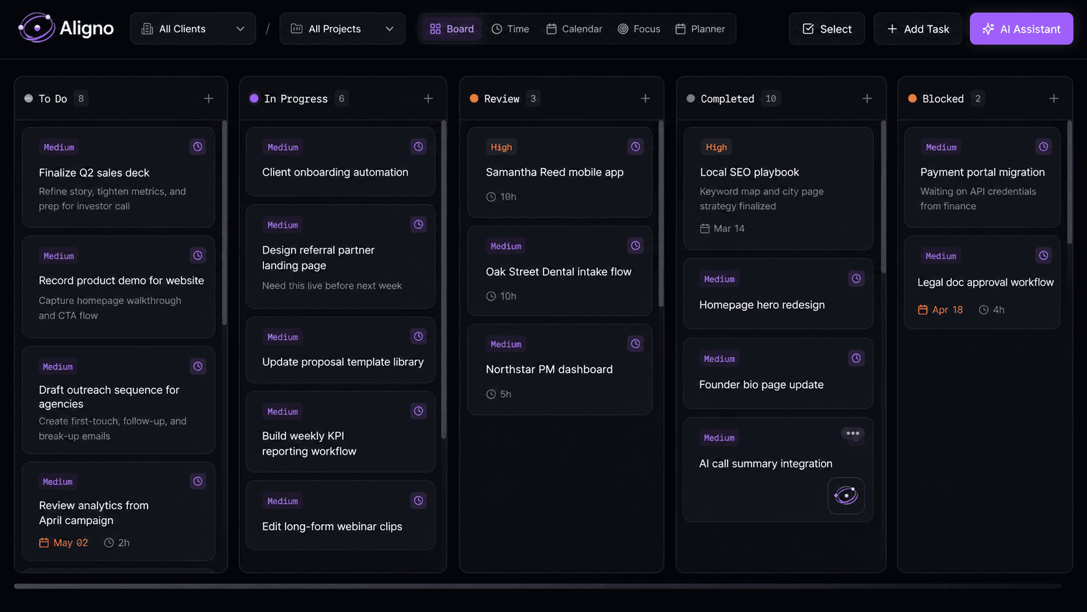Click clock icon on Oak Street Dental card
The width and height of the screenshot is (1087, 612).
tap(636, 245)
